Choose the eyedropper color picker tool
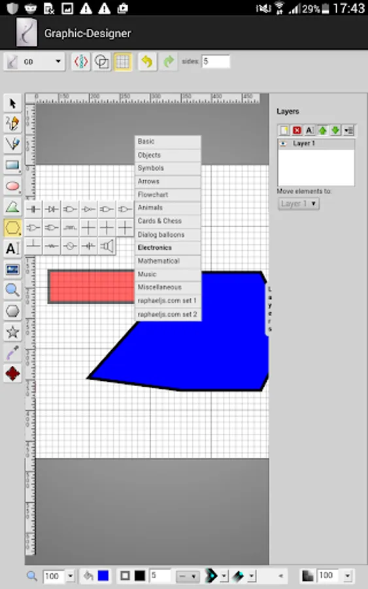The height and width of the screenshot is (589, 368). [x=12, y=352]
